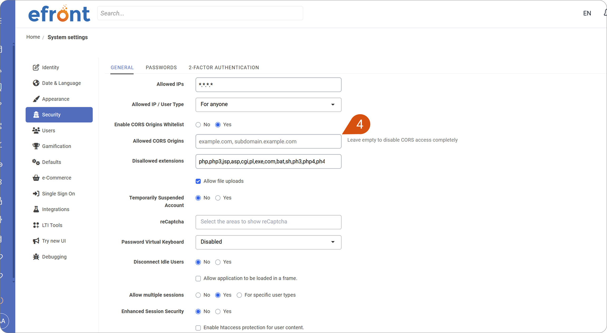
Task: Open the Integrations settings section
Action: (x=59, y=209)
